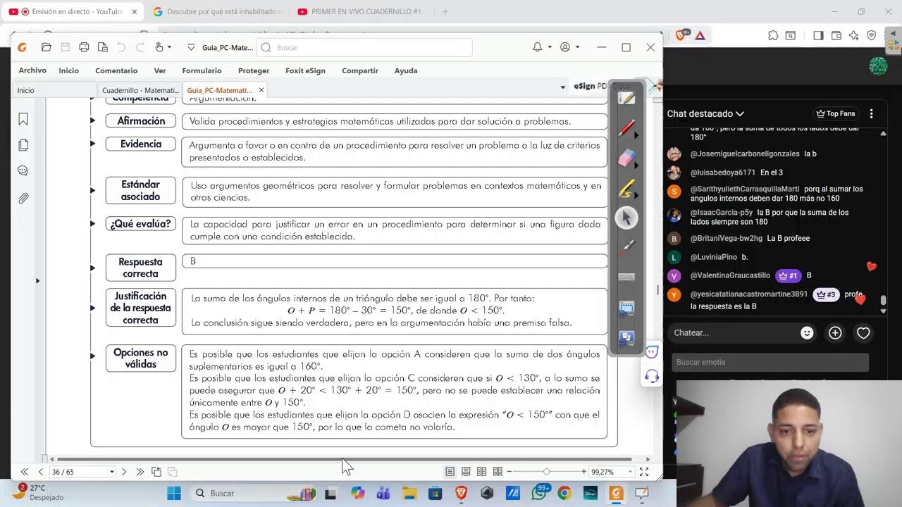Open the Comentario ribbon tab
The height and width of the screenshot is (507, 902).
click(116, 70)
